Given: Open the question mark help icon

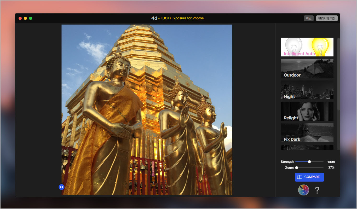Looking at the screenshot, I should pyautogui.click(x=317, y=190).
